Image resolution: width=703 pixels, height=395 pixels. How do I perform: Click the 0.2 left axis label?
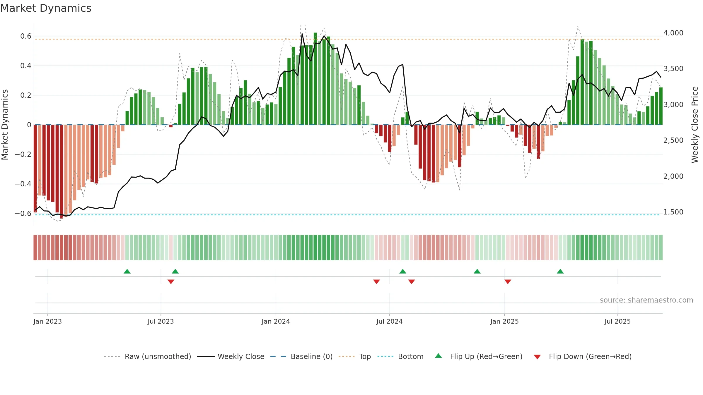pyautogui.click(x=26, y=95)
